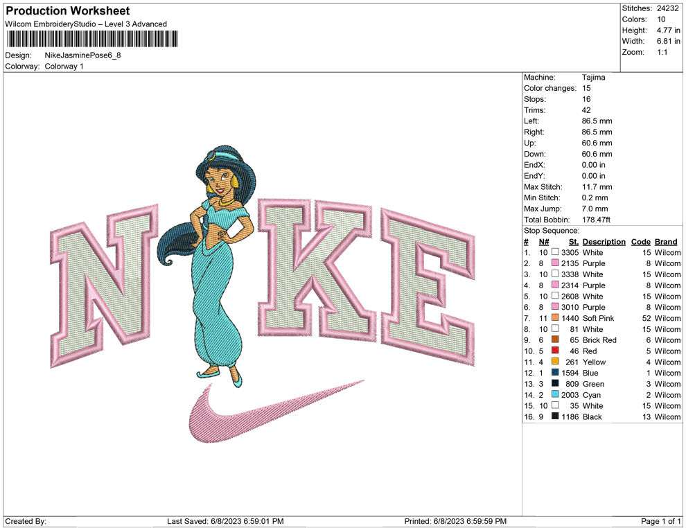Viewport: 686px width, 528px height.
Task: Click the "Code" column header
Action: coord(641,241)
